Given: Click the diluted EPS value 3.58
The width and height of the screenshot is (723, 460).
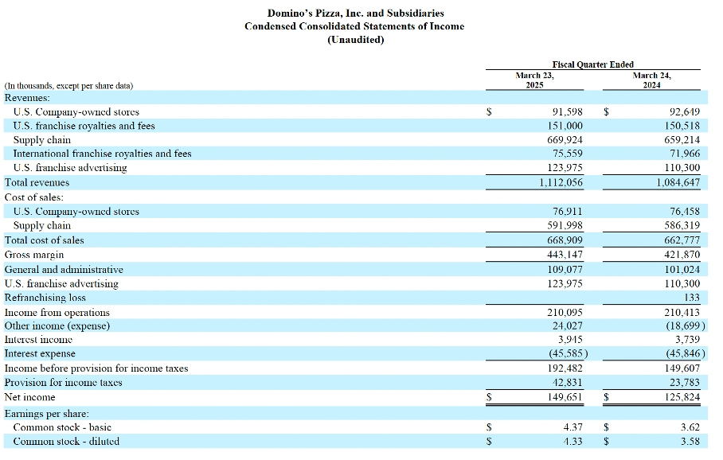Looking at the screenshot, I should 690,442.
